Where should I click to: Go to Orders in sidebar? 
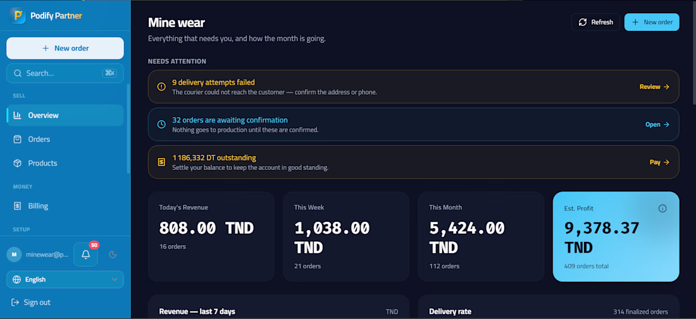65,139
